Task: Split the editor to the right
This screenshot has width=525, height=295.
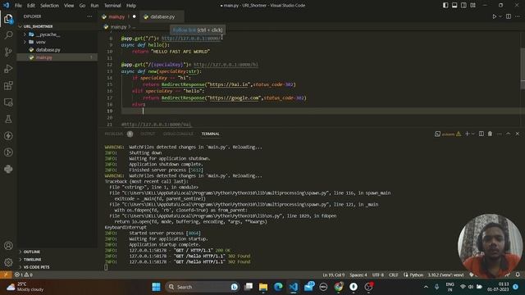Action: [x=509, y=16]
